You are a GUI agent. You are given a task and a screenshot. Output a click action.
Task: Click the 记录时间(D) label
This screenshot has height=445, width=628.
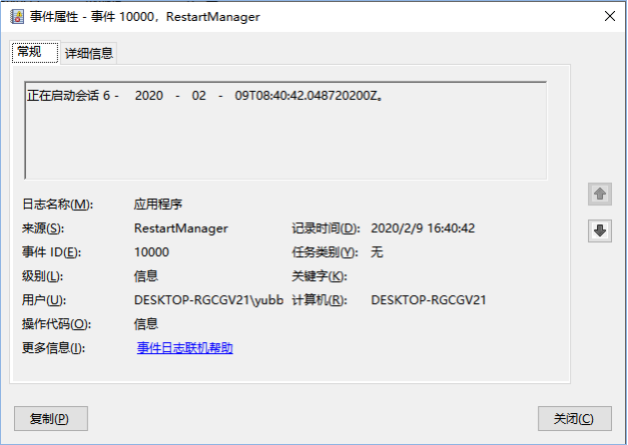(x=326, y=228)
